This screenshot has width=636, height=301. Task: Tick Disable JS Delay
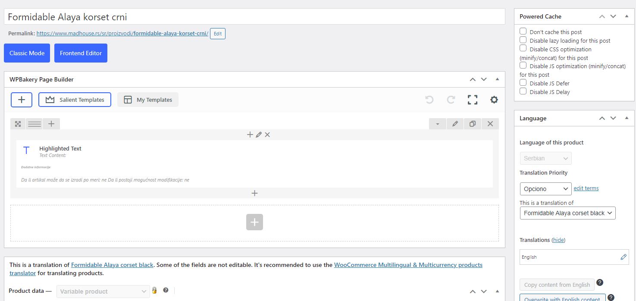523,91
